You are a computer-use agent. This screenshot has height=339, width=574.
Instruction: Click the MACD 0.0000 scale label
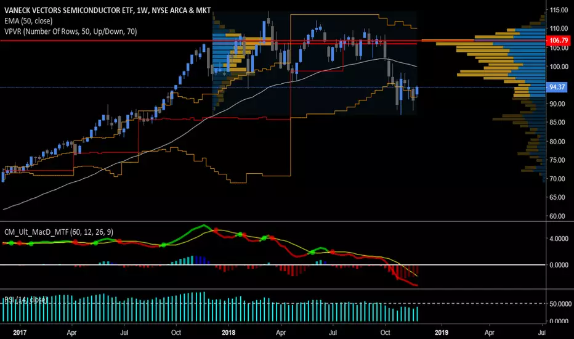559,264
